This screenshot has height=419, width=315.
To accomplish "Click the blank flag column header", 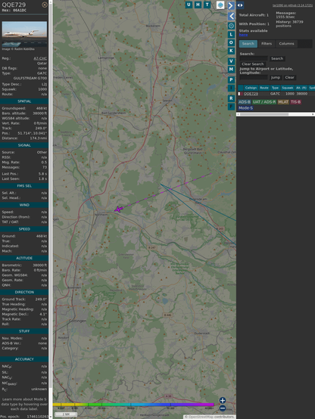I will 241,88.
